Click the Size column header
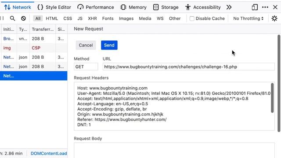 [x=61, y=29]
